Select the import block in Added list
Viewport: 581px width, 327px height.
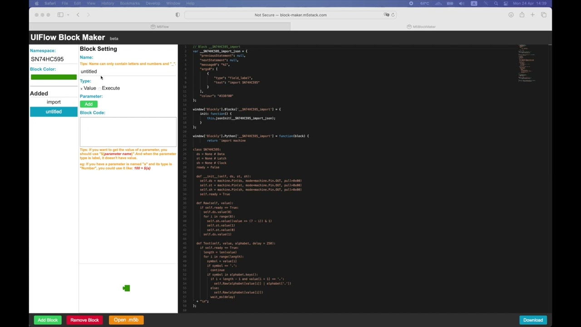(54, 102)
